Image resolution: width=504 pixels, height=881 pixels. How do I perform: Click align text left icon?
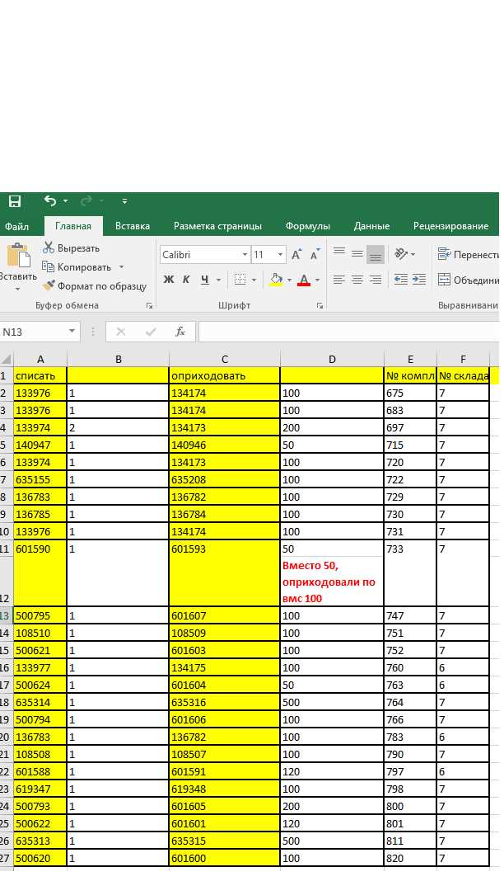coord(338,280)
